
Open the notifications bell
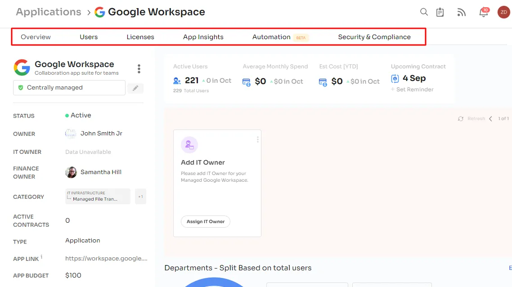pos(484,13)
